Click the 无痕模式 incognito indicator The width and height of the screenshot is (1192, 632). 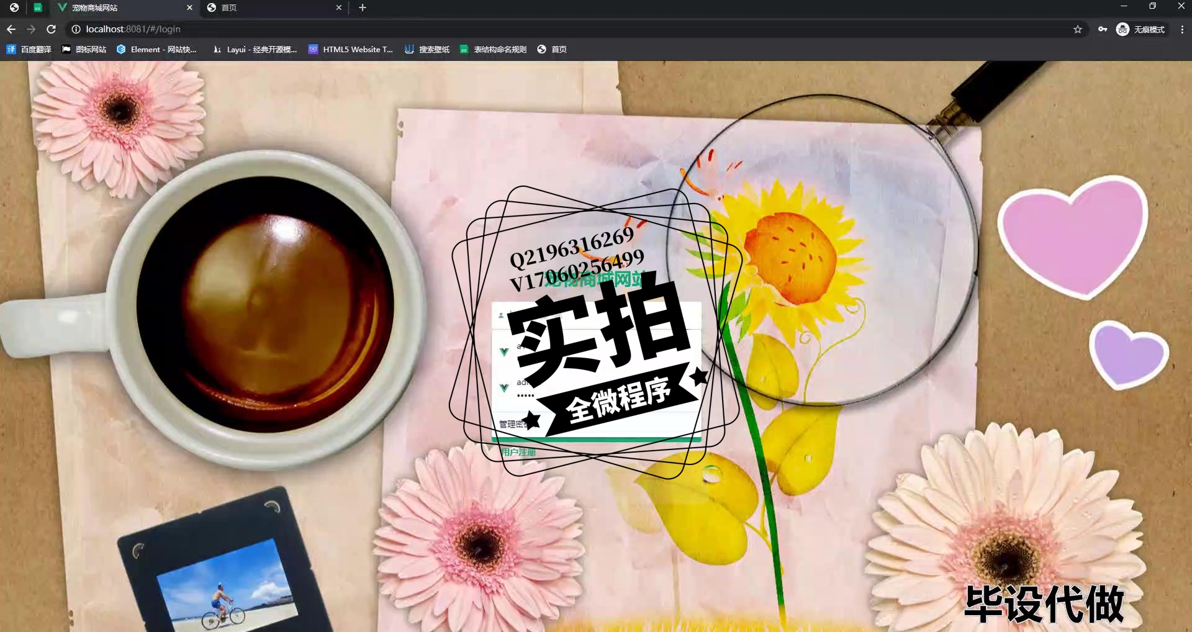point(1141,29)
